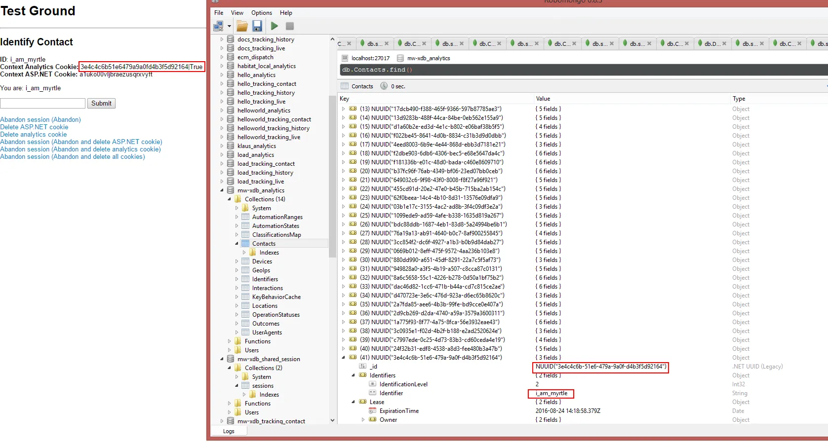Select the OperationStatuses collection

click(276, 315)
